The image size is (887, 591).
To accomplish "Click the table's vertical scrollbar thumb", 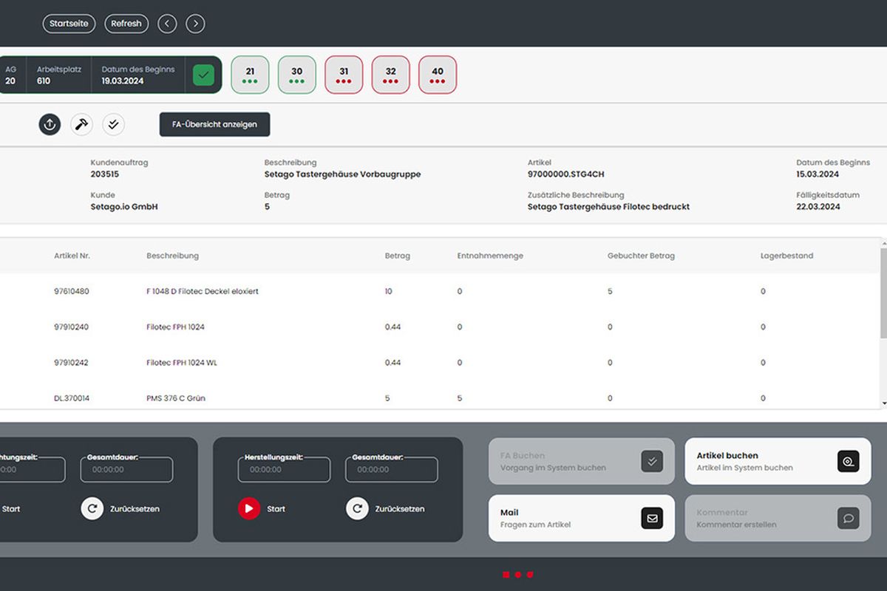I will [884, 293].
